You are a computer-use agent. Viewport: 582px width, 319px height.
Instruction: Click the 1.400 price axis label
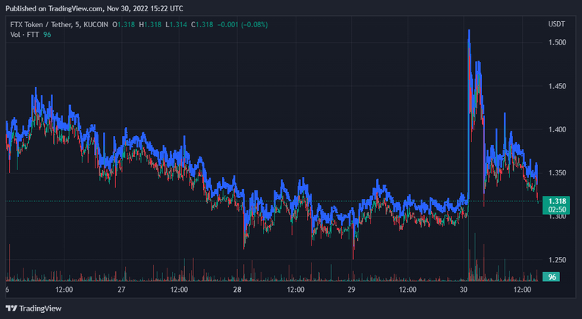(x=557, y=129)
